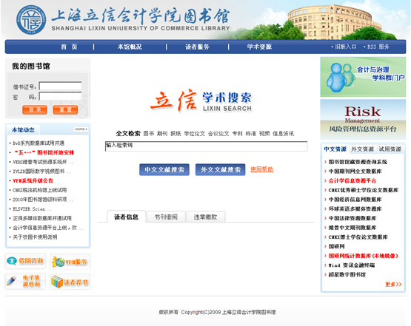Open 会计与治理学科群门户 banner
Image resolution: width=411 pixels, height=326 pixels.
point(363,77)
